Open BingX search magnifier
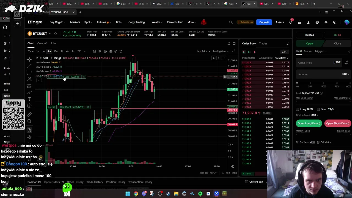Screen dimensions: 352x198 (x=231, y=22)
